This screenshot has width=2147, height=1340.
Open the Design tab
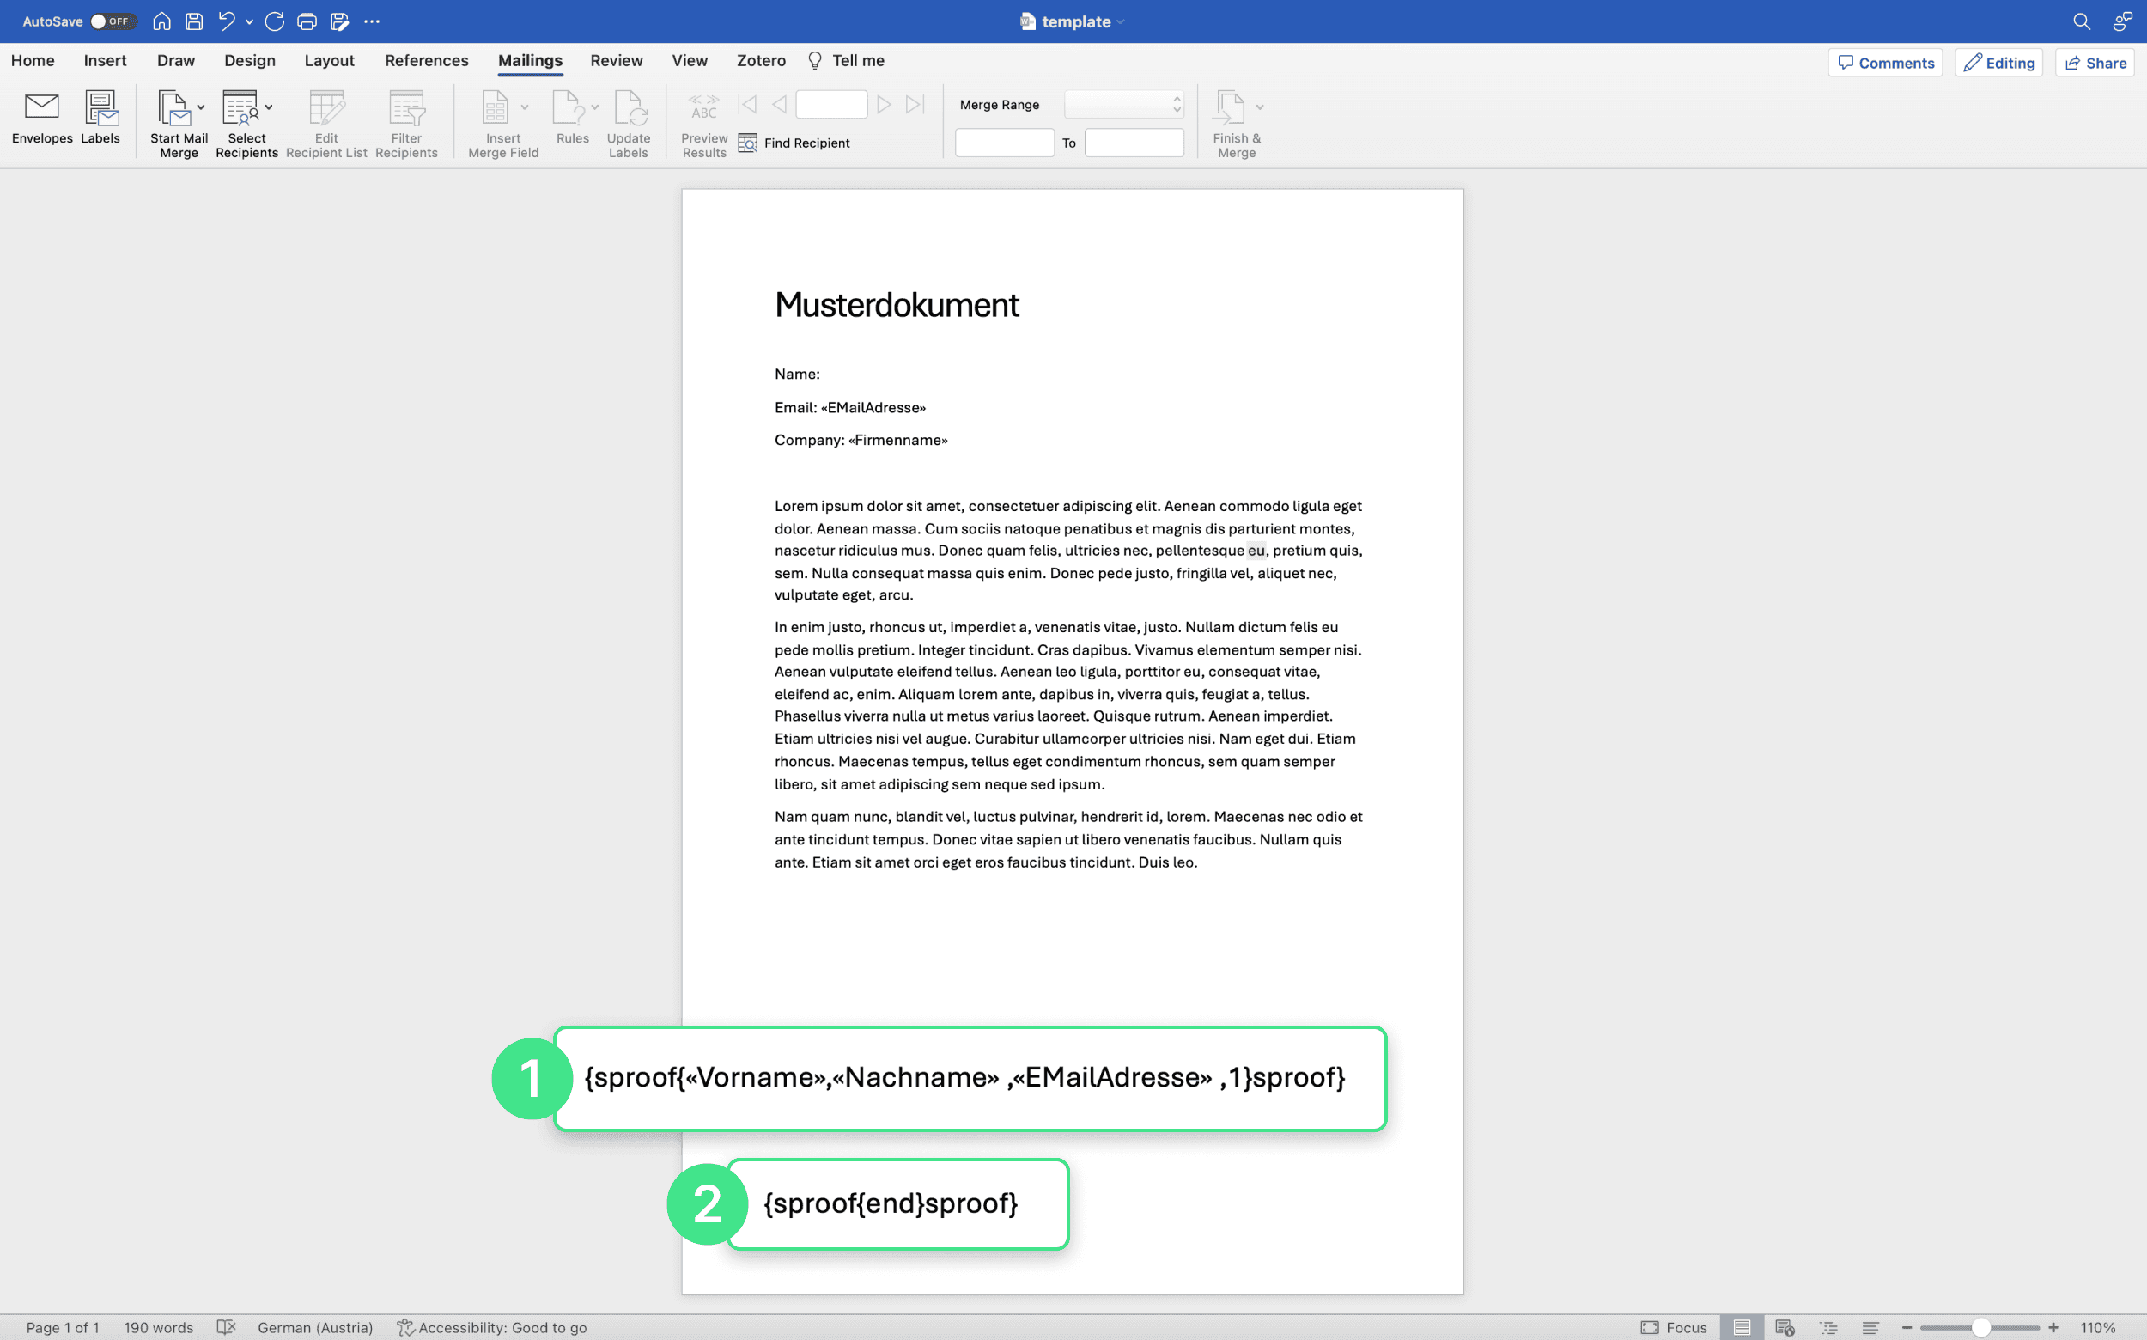[250, 60]
